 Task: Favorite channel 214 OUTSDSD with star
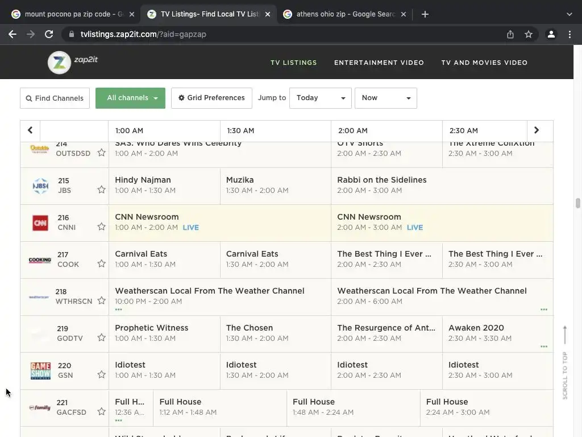point(101,152)
